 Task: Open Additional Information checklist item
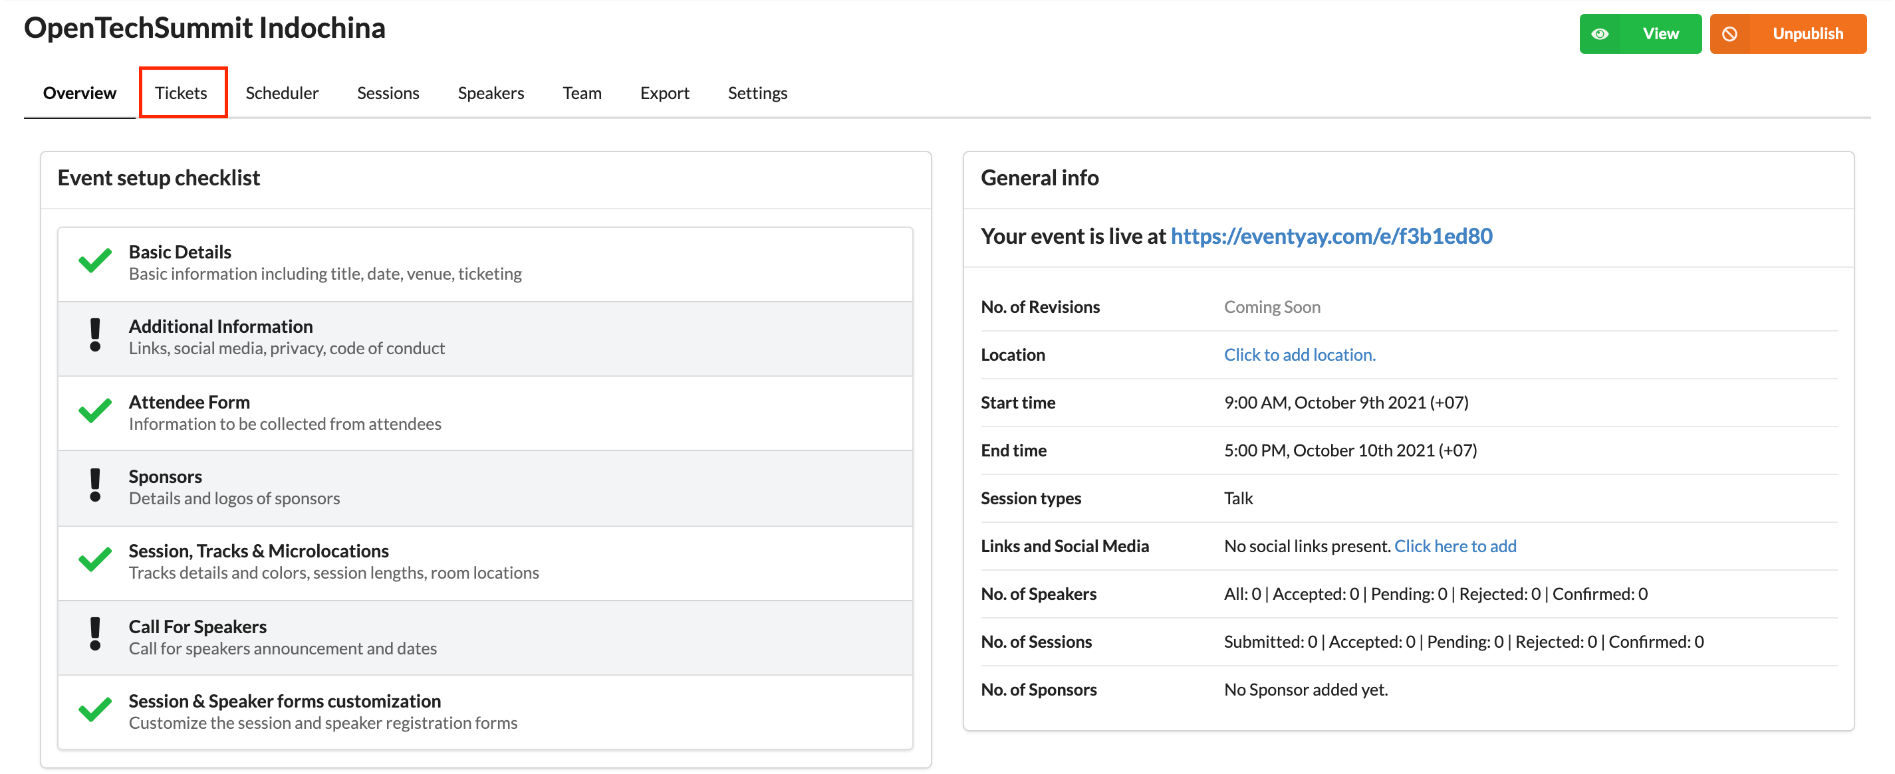[485, 338]
